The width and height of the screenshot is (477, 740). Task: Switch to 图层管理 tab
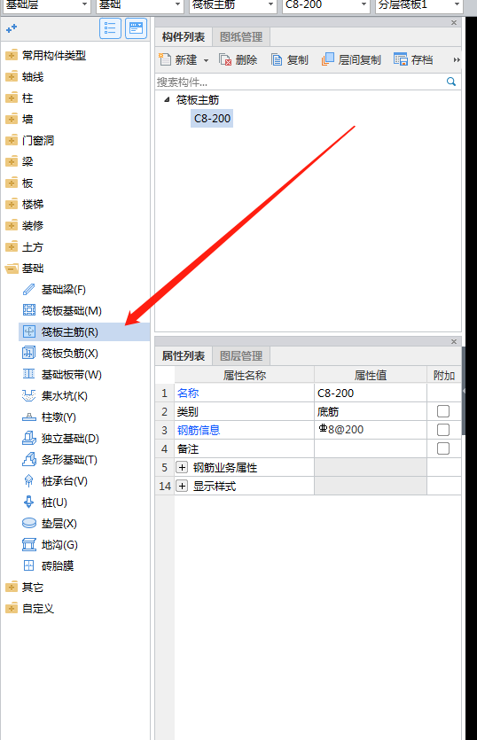(241, 356)
